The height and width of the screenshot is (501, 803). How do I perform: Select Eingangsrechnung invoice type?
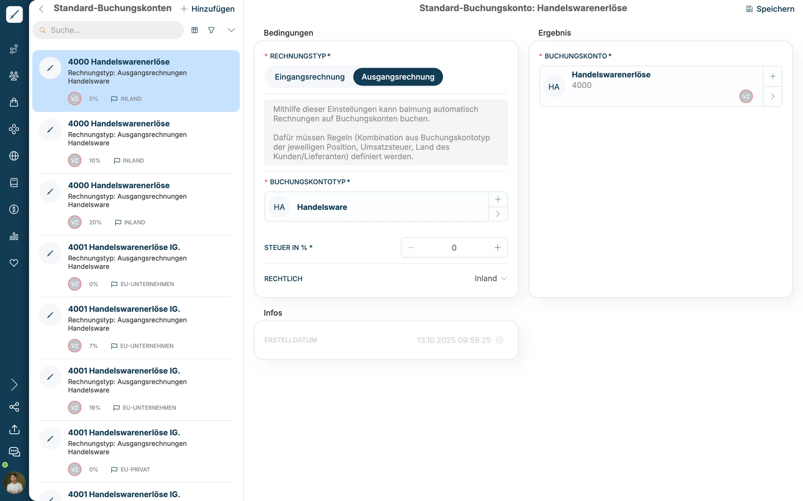click(309, 77)
